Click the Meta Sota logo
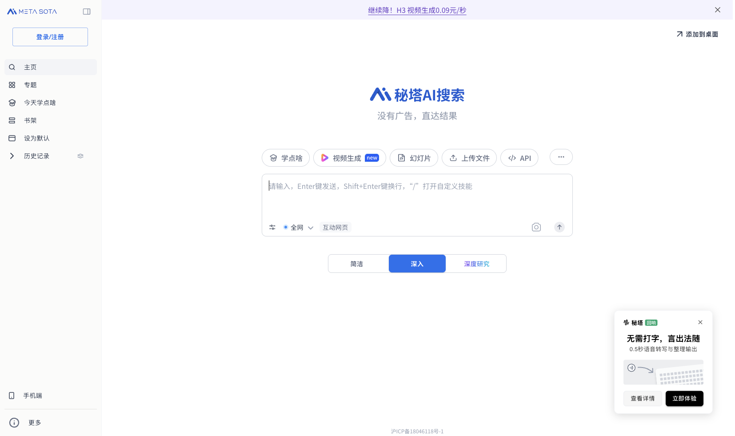Image resolution: width=735 pixels, height=436 pixels. pyautogui.click(x=32, y=12)
